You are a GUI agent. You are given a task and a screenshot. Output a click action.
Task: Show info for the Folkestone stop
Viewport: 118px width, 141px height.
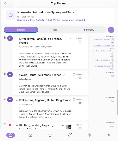[80, 103]
